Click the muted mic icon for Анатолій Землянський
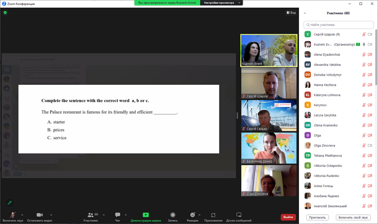 click(x=364, y=206)
